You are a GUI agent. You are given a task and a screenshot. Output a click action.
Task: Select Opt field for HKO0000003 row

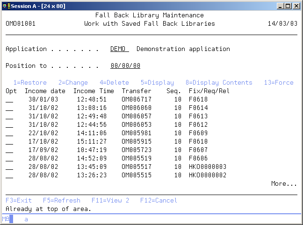click(9, 167)
